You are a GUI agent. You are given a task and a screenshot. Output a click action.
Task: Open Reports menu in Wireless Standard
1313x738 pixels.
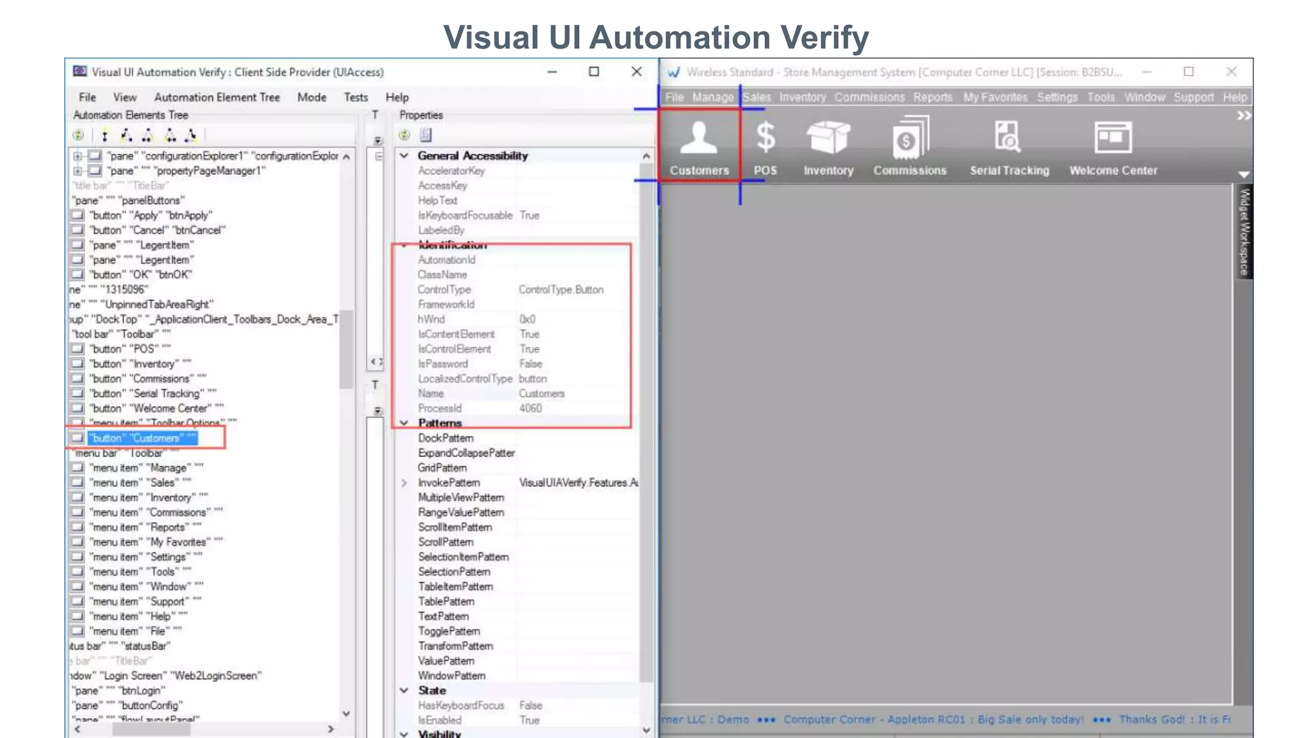(932, 97)
